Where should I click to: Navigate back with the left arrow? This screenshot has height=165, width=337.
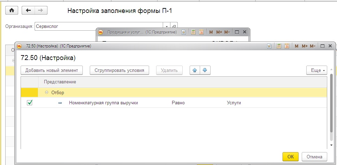coord(28,10)
